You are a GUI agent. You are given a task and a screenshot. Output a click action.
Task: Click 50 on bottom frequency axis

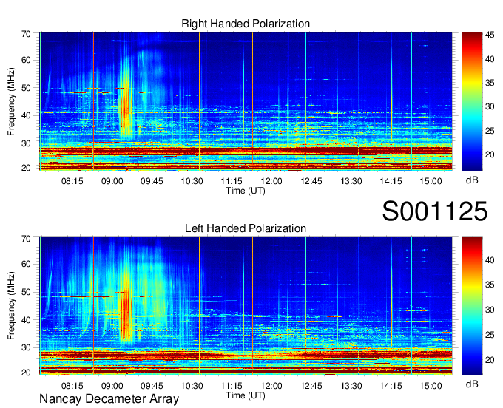[x=26, y=292]
